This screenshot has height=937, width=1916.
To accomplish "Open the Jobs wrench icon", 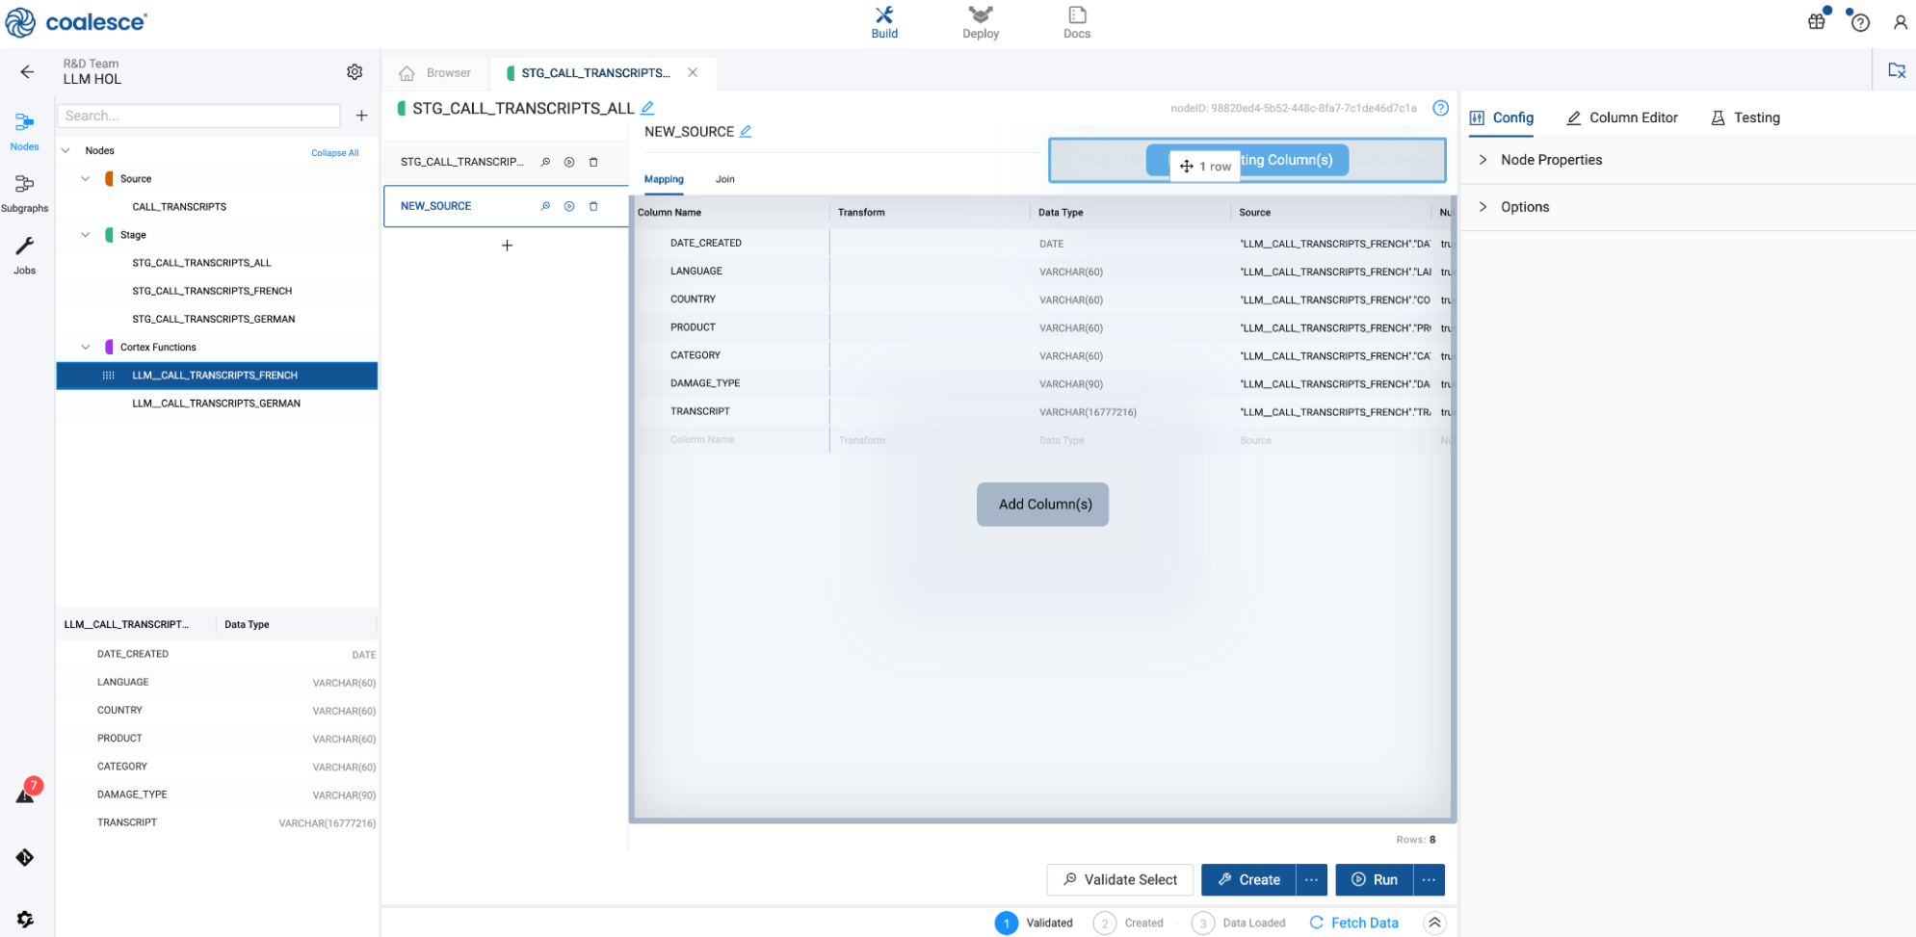I will 24,255.
